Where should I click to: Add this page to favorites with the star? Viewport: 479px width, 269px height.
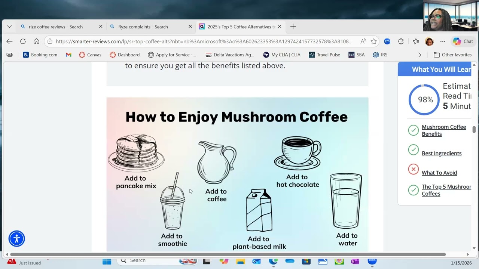(x=373, y=41)
